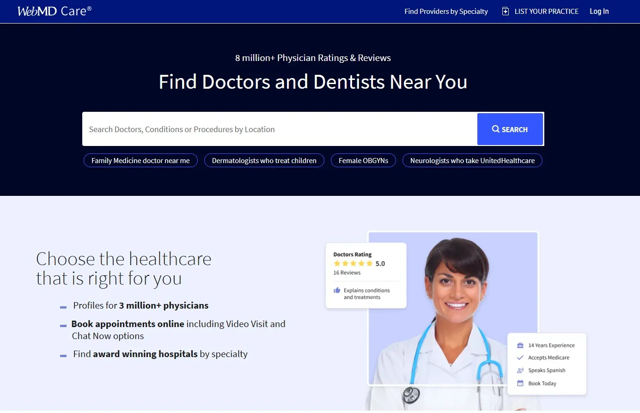Click the calendar icon beside Book Today
The image size is (640, 413).
click(x=520, y=383)
